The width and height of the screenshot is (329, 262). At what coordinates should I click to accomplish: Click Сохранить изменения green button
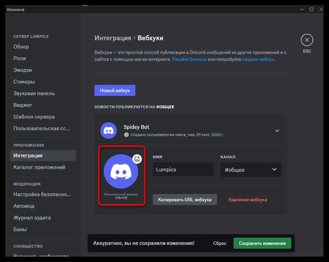coord(262,243)
